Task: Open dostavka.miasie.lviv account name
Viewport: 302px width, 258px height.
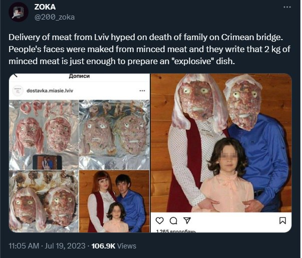Action: pyautogui.click(x=50, y=91)
